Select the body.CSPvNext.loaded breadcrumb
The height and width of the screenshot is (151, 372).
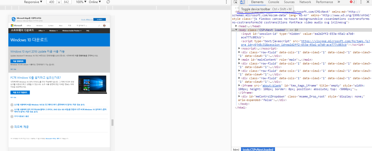[x=258, y=149]
